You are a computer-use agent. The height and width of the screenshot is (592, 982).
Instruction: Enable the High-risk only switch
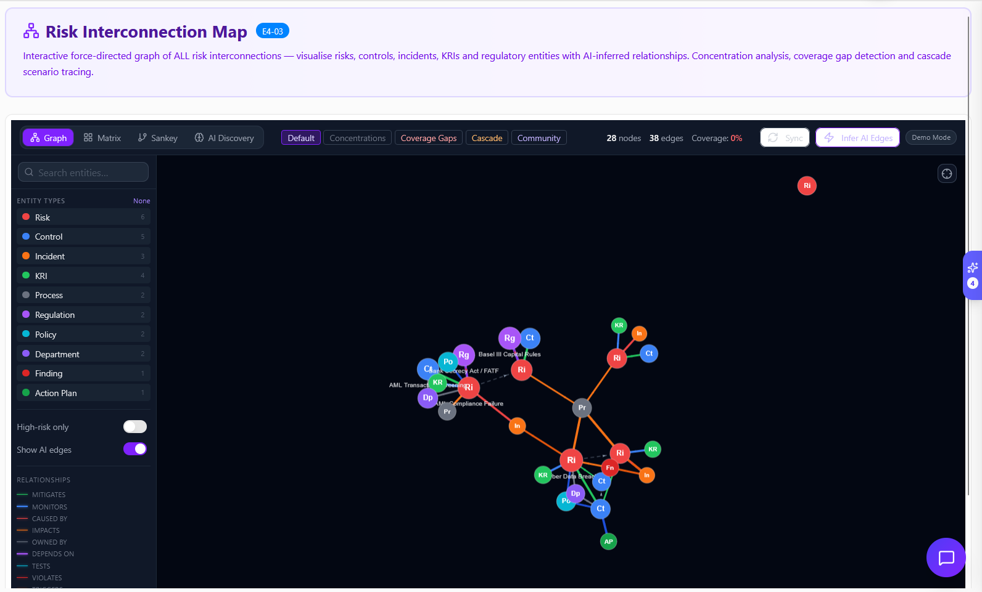pyautogui.click(x=134, y=427)
